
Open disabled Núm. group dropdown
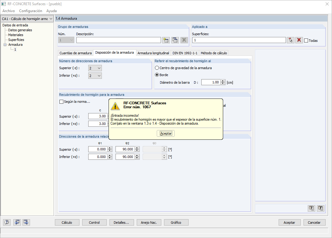66,40
